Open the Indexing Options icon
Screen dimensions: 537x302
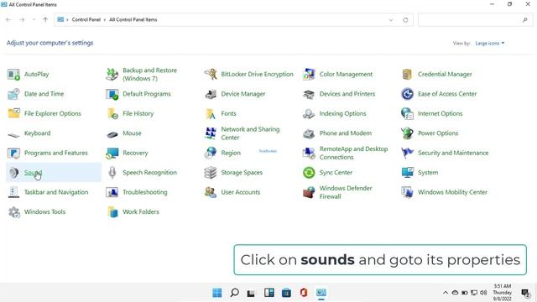tap(309, 113)
